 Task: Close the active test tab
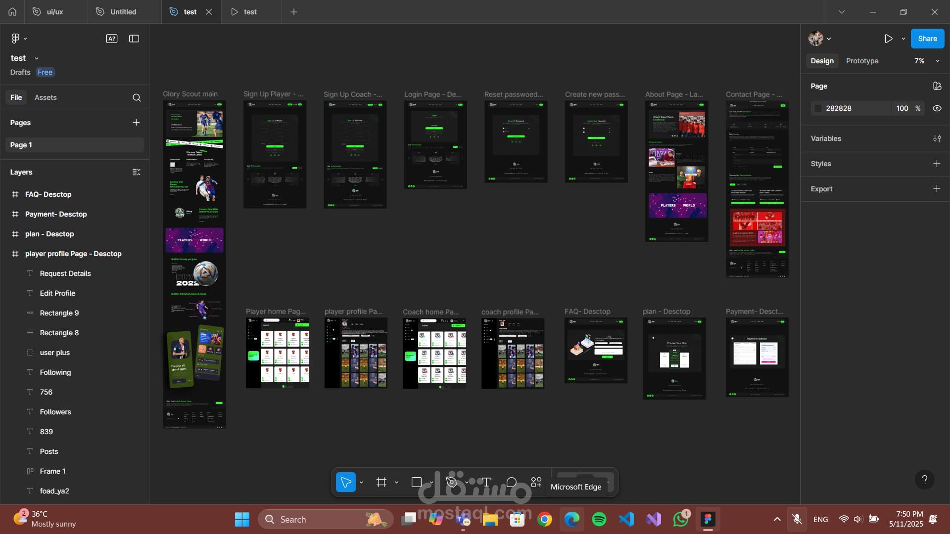(209, 12)
